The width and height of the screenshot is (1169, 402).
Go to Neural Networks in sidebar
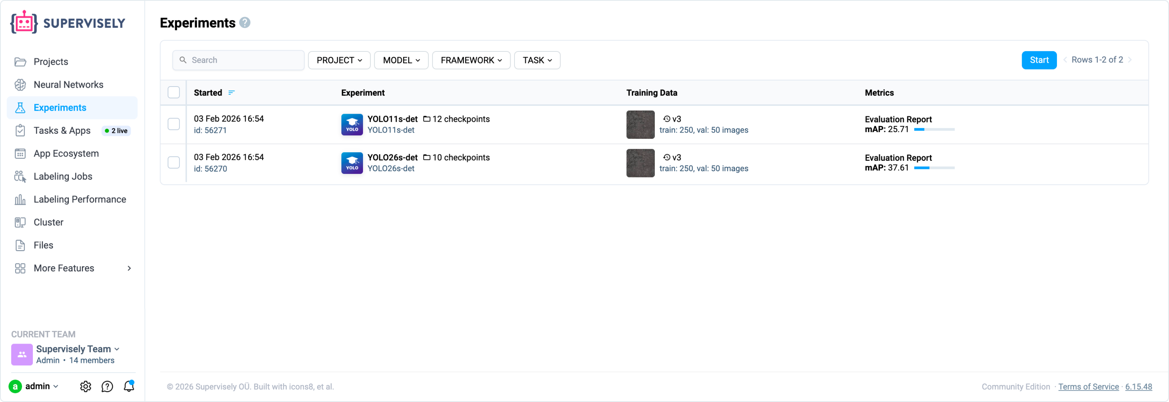click(68, 85)
